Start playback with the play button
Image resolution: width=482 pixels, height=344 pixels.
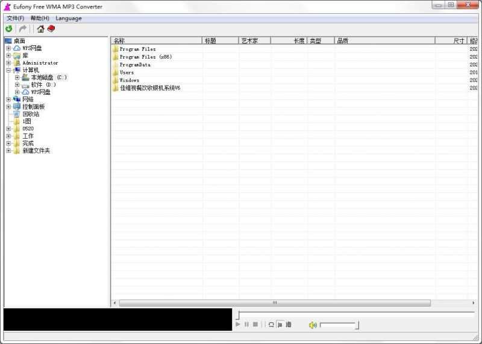(238, 324)
